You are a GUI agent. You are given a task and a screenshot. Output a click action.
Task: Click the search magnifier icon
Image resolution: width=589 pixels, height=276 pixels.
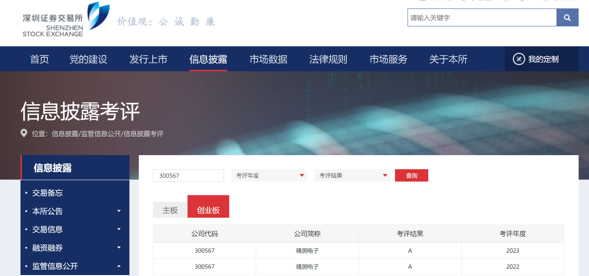(567, 18)
